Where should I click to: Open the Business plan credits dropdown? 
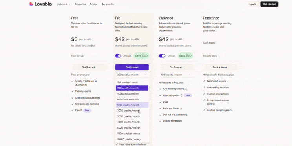coord(175,75)
